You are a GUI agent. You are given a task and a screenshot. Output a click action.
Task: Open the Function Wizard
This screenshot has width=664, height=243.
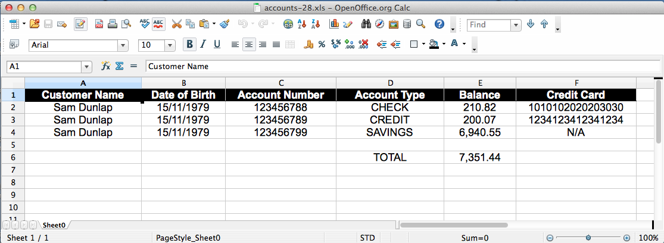[x=105, y=67]
